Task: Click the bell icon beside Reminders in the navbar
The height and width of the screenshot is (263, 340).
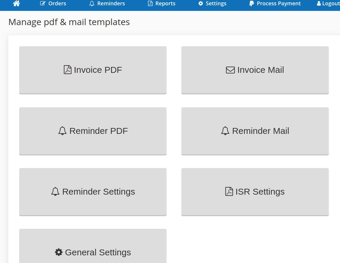Action: pos(92,4)
